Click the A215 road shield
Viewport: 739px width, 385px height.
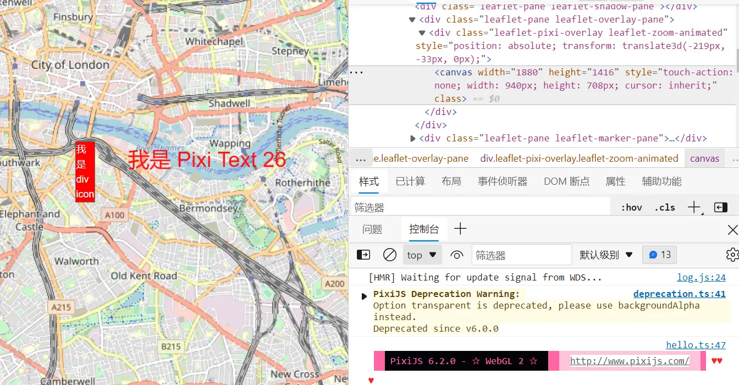point(61,307)
